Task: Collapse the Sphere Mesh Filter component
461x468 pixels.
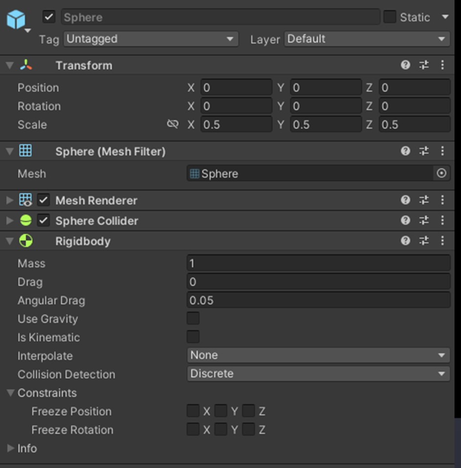Action: coord(10,151)
